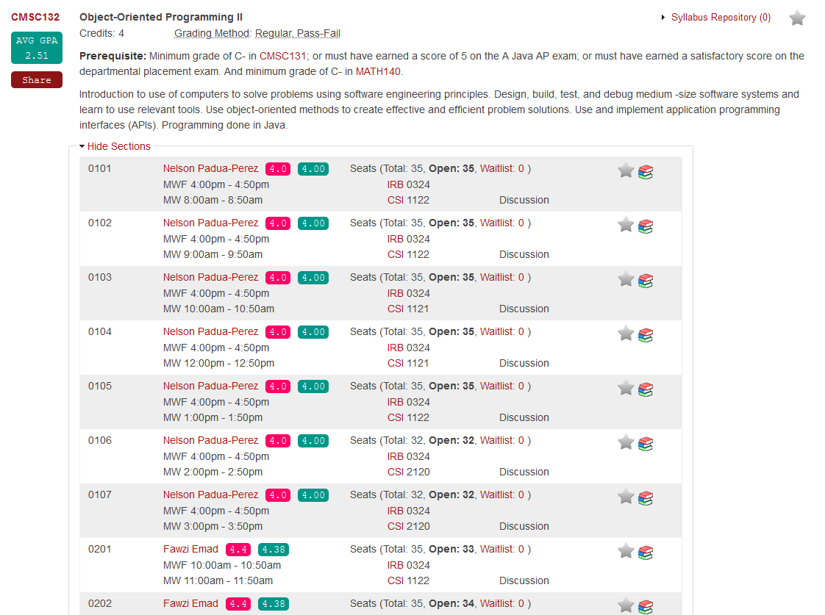
Task: Open books icon for section 0102
Action: click(x=646, y=226)
